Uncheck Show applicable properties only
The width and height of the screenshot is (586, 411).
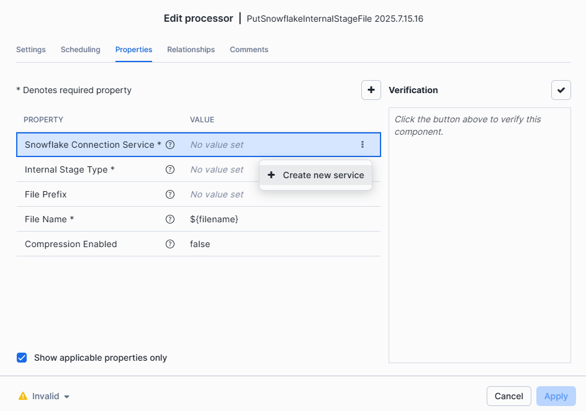pos(22,358)
